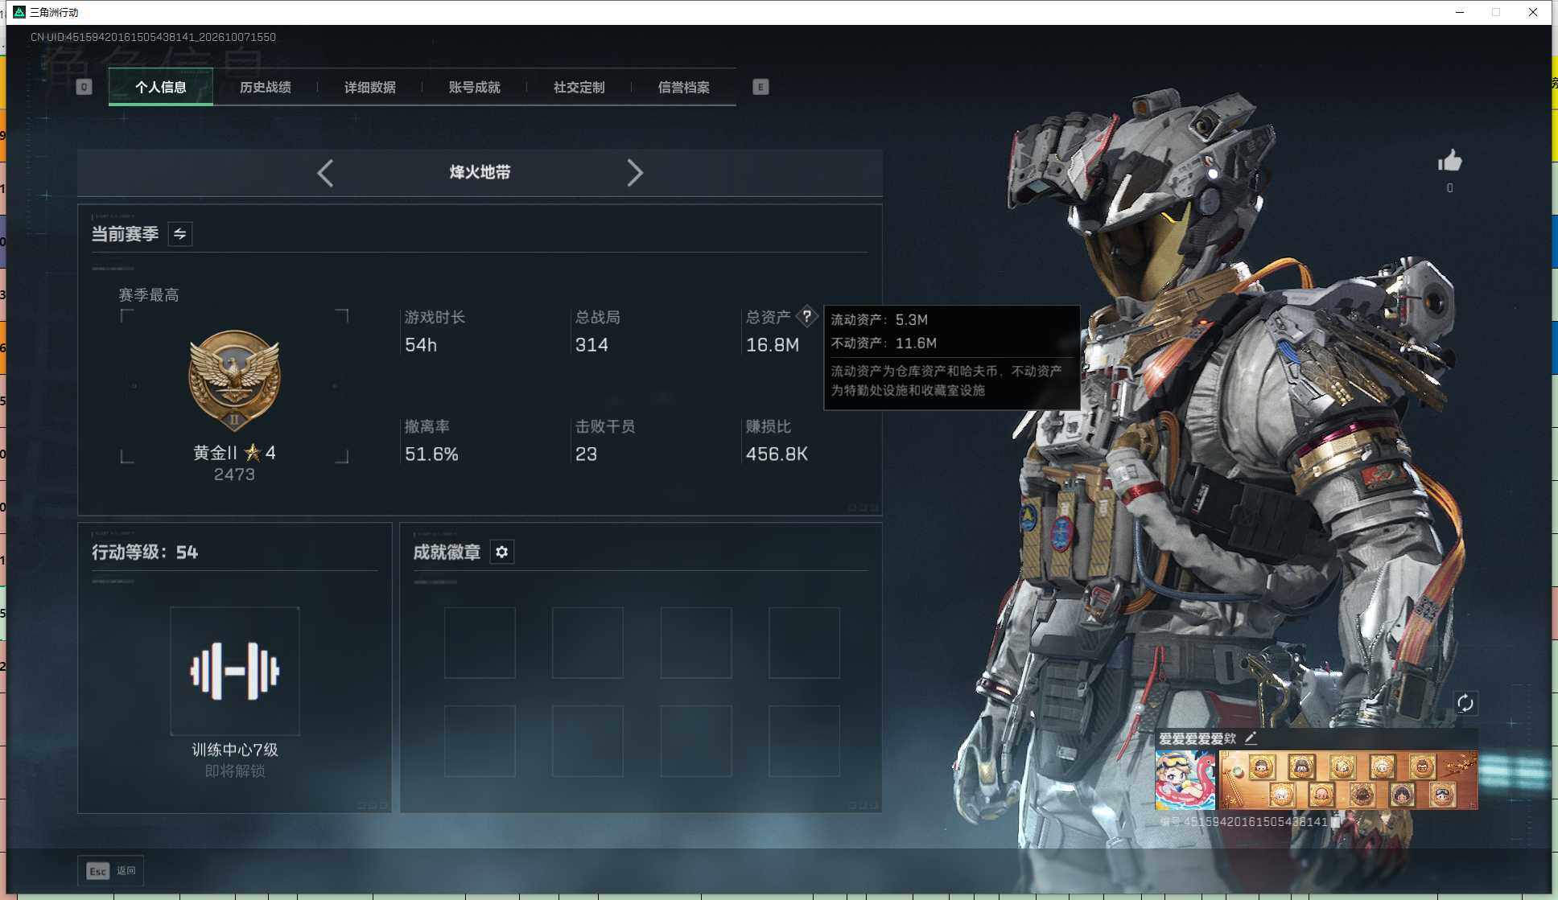Rotate character with the refresh icon

(1465, 703)
